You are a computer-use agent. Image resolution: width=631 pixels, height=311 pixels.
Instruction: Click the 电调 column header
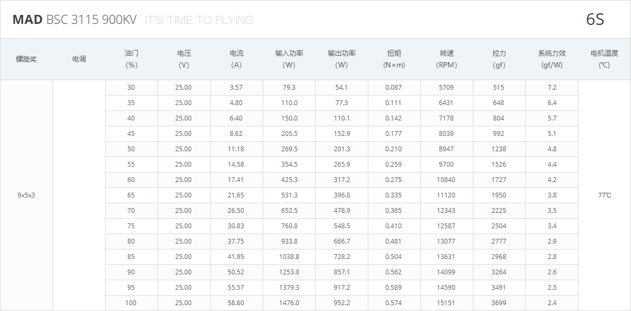click(79, 59)
